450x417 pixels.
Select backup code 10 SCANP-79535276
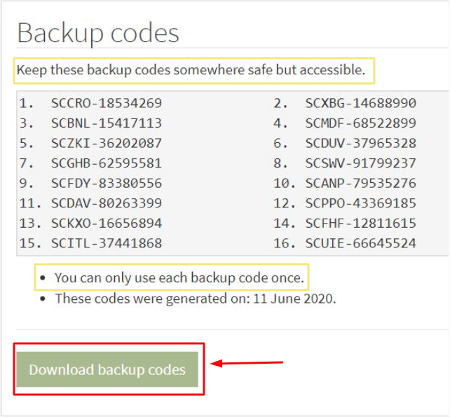pos(360,183)
